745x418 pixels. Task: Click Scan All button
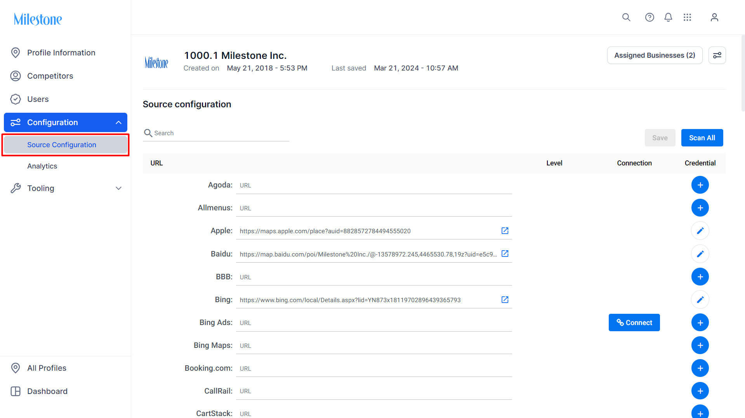(702, 138)
